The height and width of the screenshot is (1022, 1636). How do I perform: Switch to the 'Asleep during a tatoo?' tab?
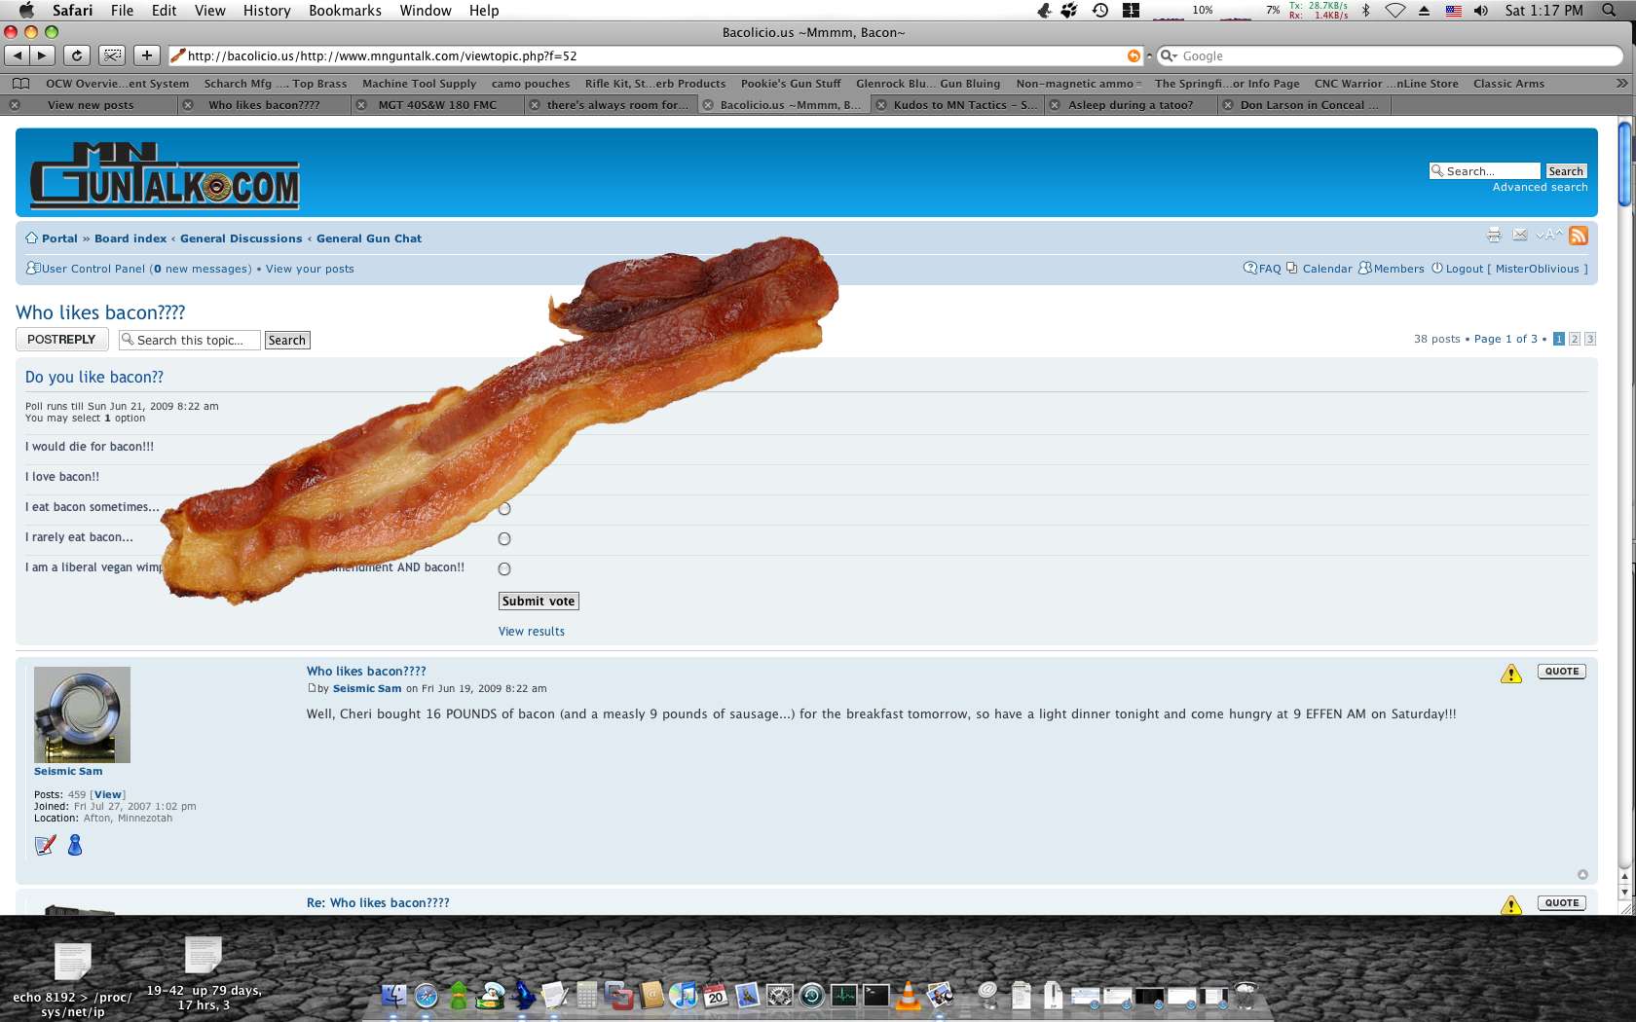tap(1130, 105)
